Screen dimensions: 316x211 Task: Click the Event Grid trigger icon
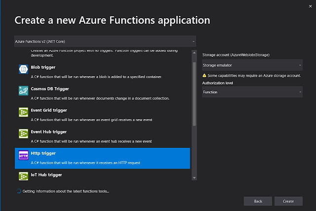pyautogui.click(x=23, y=112)
